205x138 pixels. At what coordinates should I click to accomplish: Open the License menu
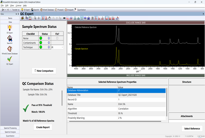(x=19, y=6)
